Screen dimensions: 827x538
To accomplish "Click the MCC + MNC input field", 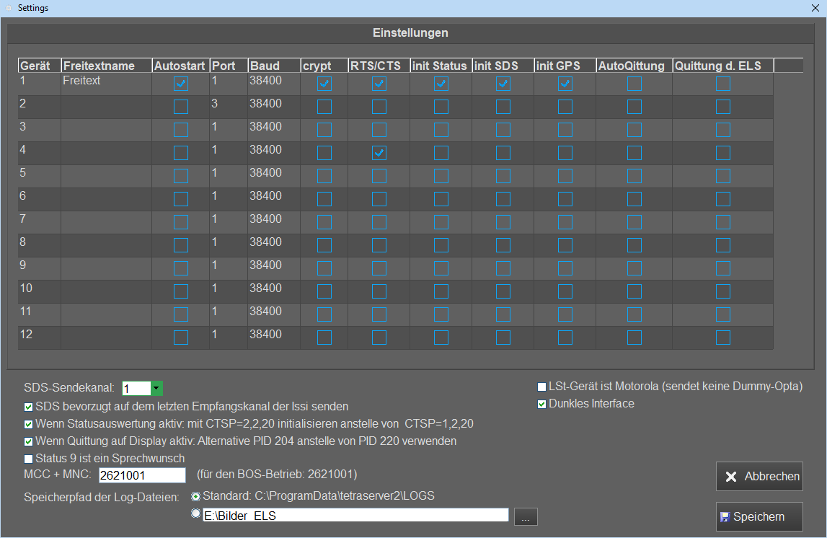I will coord(143,475).
